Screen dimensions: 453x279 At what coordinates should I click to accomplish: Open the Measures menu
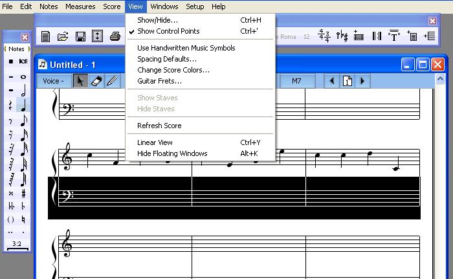[80, 6]
